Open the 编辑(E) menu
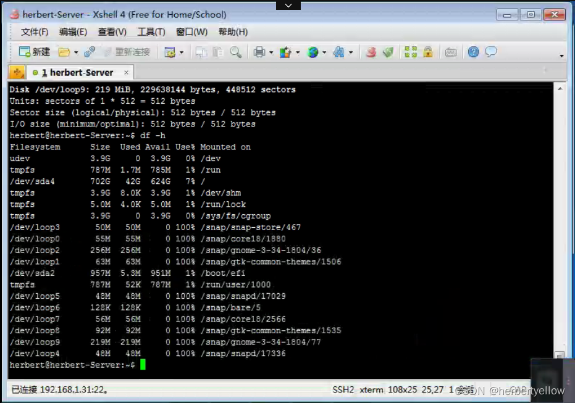Image resolution: width=575 pixels, height=403 pixels. [x=73, y=32]
